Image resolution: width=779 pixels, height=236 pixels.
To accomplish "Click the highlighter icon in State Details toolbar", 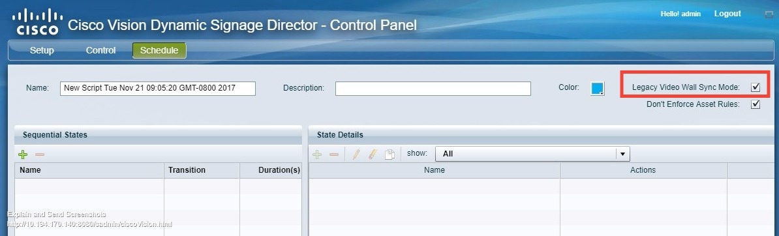I will pos(373,155).
